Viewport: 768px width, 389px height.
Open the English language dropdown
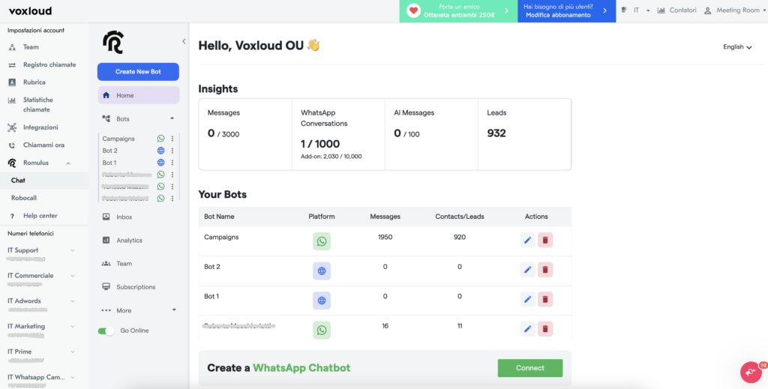pyautogui.click(x=737, y=47)
